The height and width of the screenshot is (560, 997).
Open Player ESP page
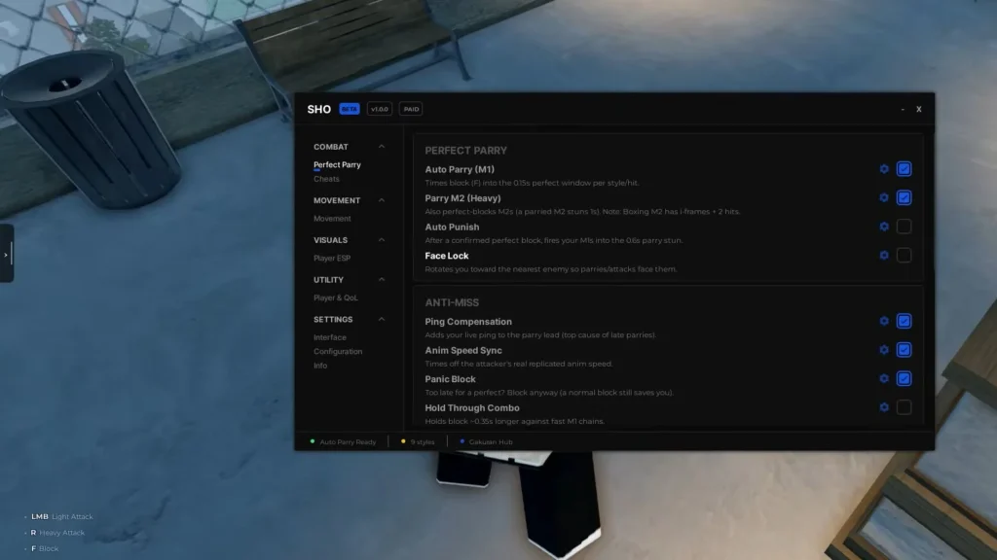[332, 259]
